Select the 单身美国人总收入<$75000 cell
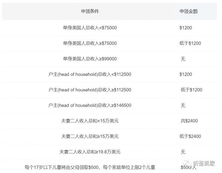 pos(90,28)
